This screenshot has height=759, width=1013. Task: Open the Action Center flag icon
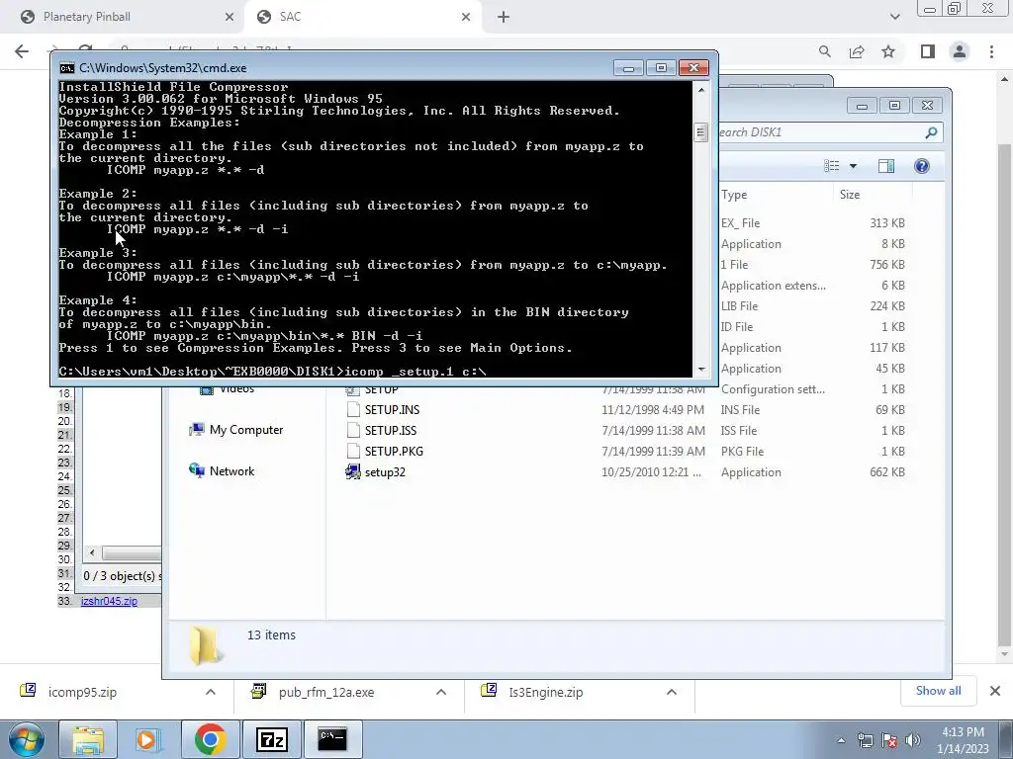coord(889,740)
